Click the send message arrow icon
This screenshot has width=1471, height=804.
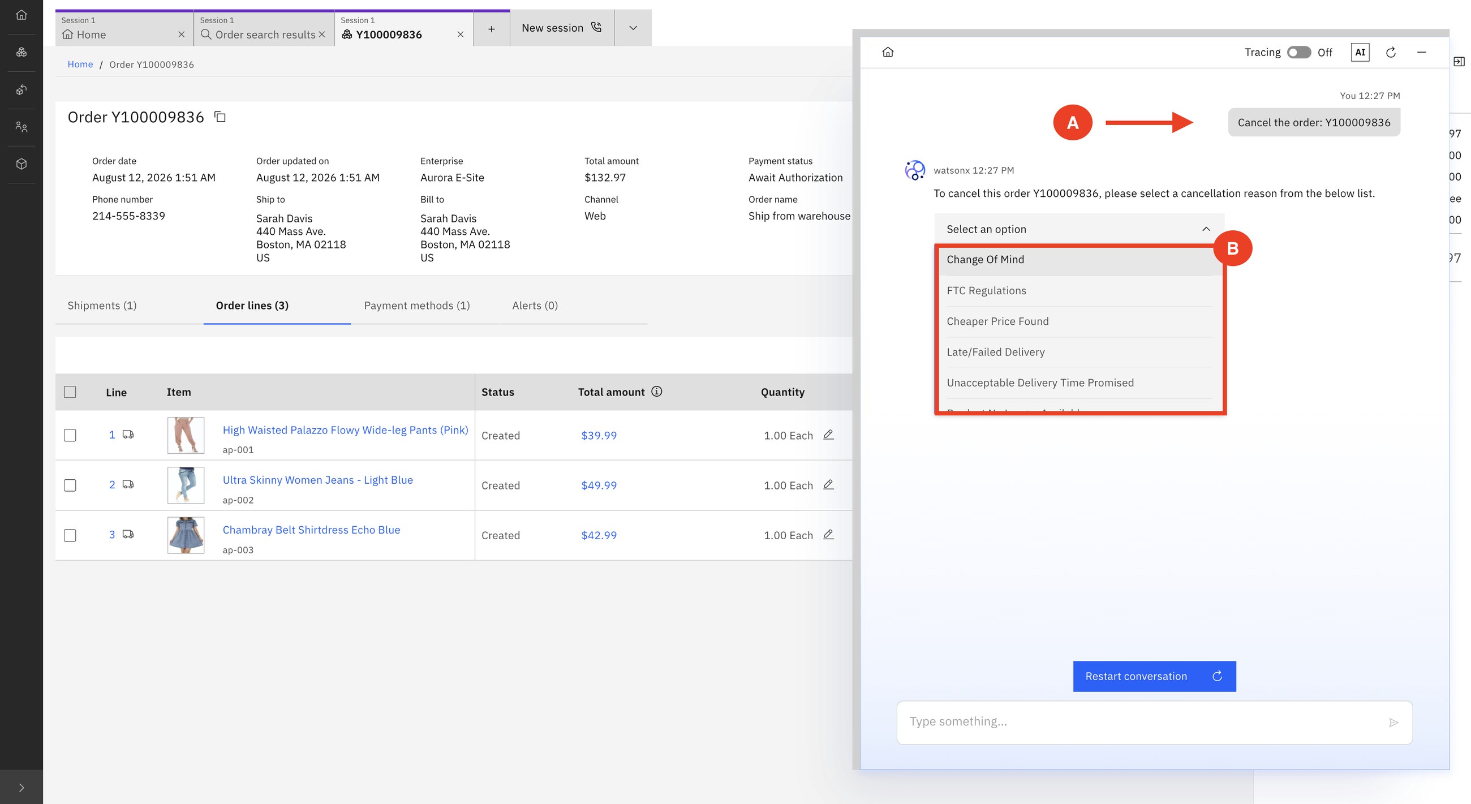tap(1393, 723)
